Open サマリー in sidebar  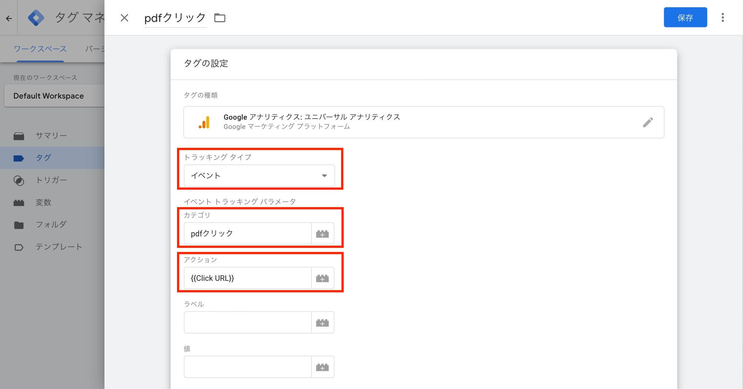(52, 136)
